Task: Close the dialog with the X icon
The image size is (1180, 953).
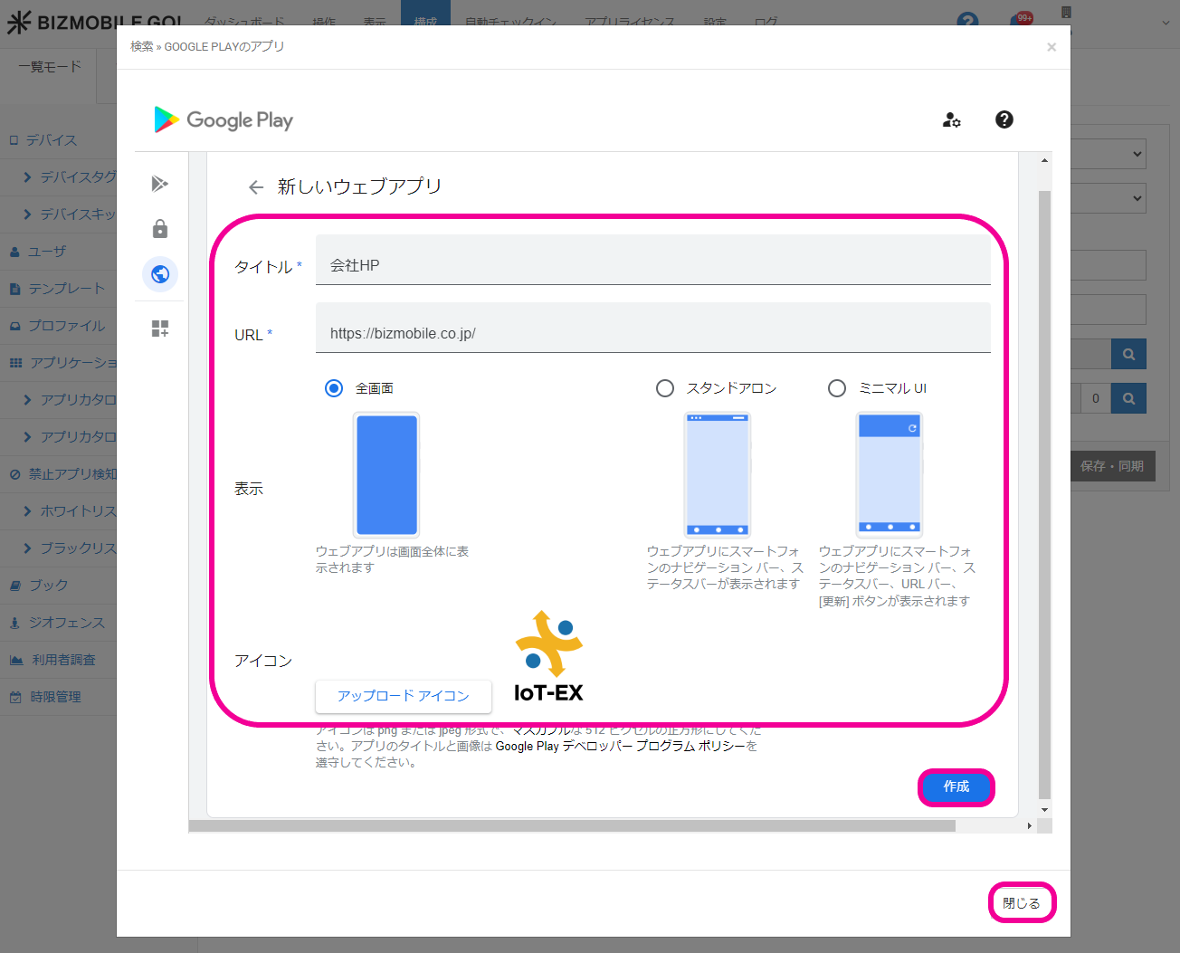Action: 1051,47
